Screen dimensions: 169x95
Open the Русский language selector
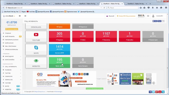pos(110,16)
